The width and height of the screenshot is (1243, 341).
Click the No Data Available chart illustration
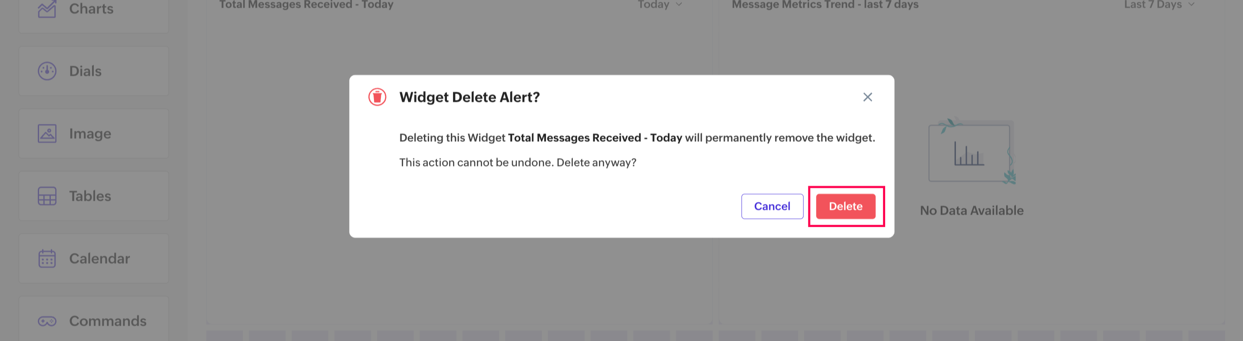[x=971, y=151]
